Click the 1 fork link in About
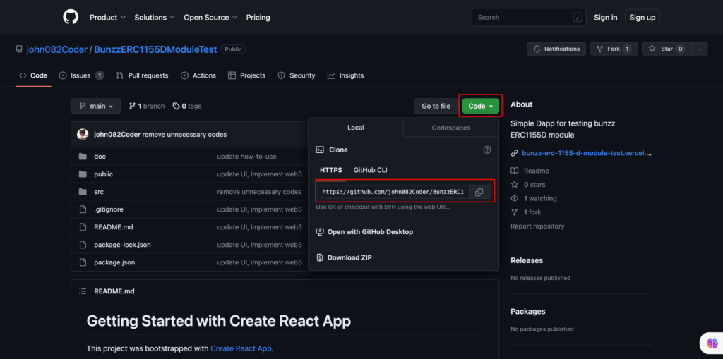Image resolution: width=723 pixels, height=359 pixels. click(526, 212)
